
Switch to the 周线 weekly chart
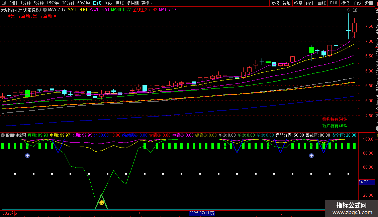(x=108, y=3)
